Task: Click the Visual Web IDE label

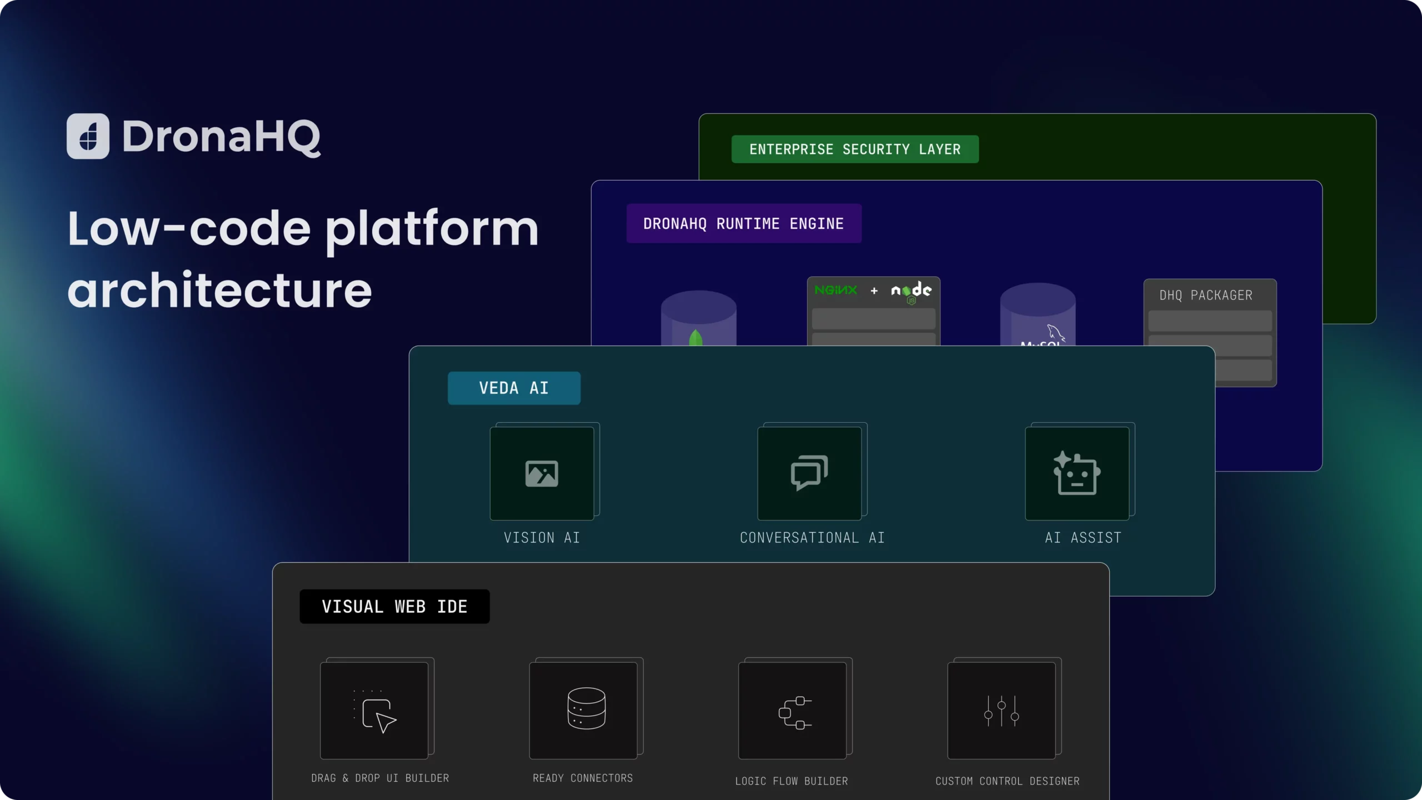Action: [x=394, y=606]
